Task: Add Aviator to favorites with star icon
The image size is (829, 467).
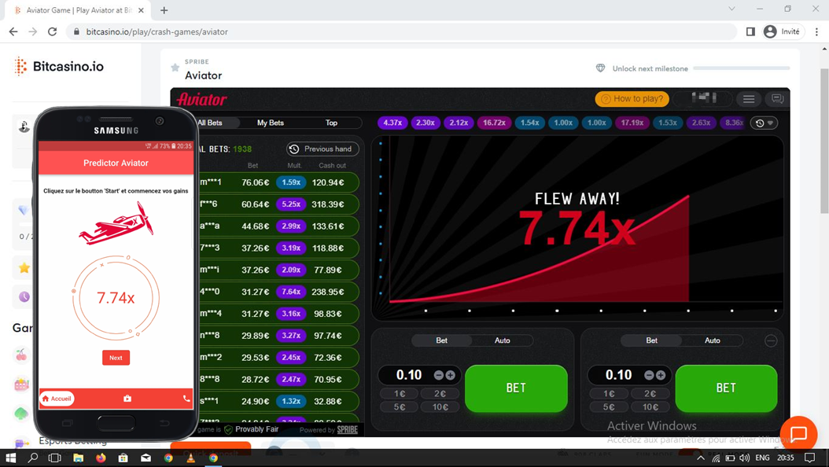Action: 175,68
